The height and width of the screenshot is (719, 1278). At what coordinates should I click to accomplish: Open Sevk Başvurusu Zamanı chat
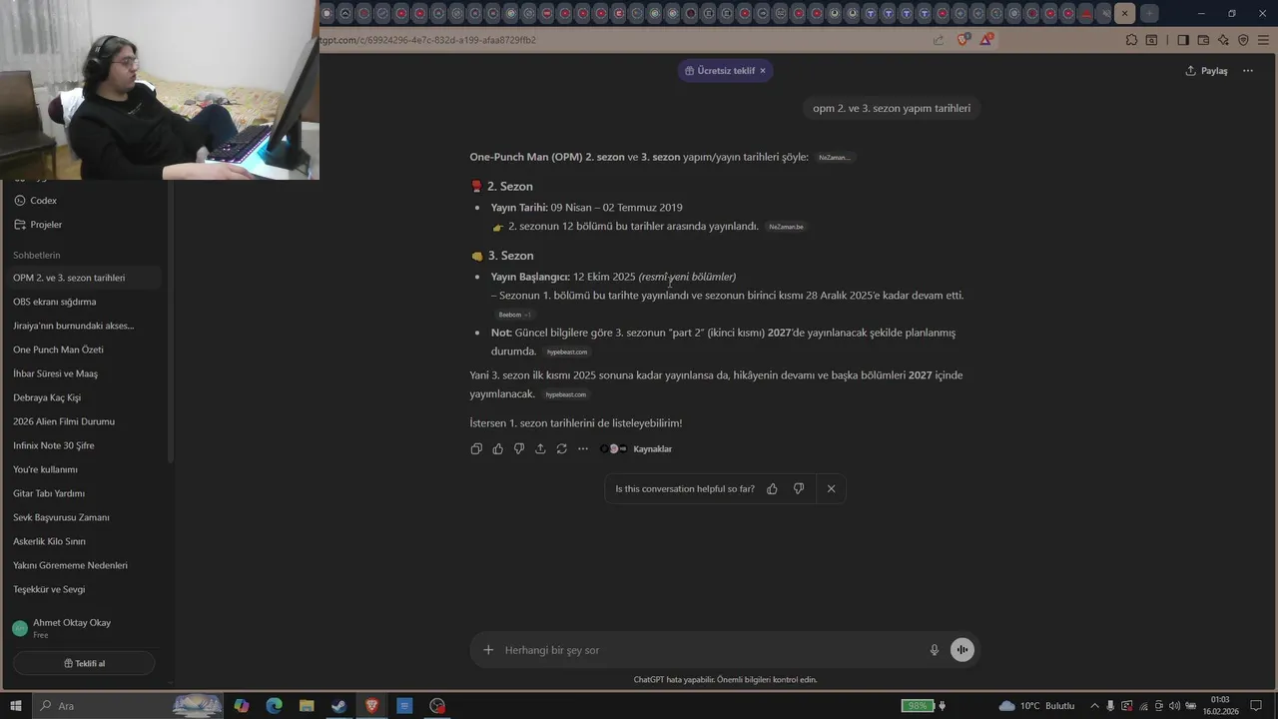[84, 517]
